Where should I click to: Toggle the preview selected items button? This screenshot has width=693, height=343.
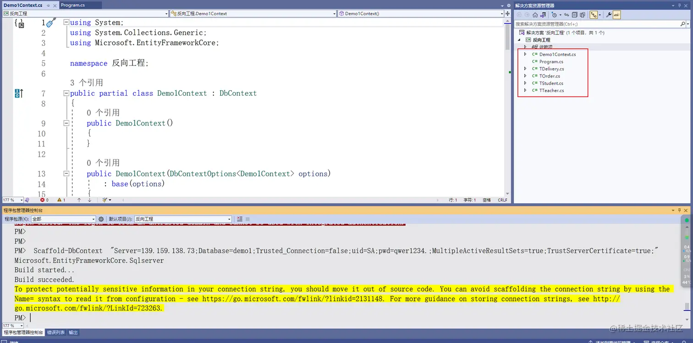coord(616,15)
